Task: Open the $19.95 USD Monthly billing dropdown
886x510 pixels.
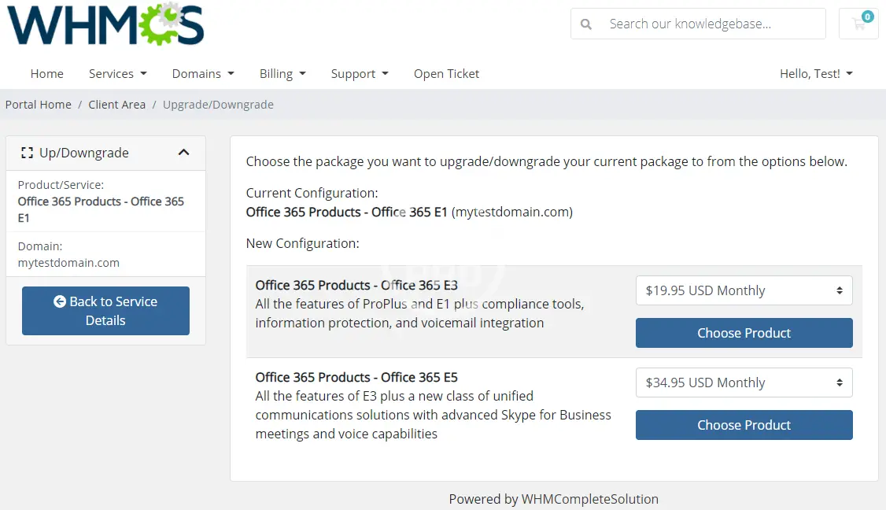Action: (744, 290)
